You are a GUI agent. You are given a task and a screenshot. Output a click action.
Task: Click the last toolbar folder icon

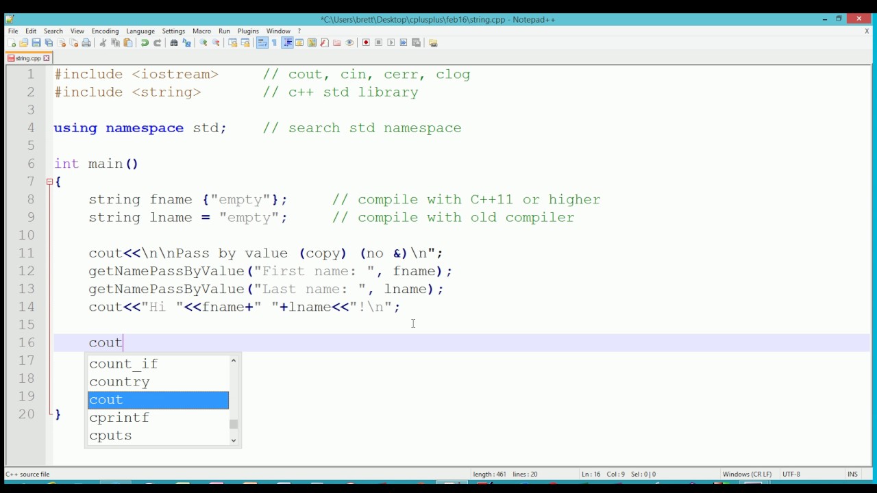coord(433,42)
